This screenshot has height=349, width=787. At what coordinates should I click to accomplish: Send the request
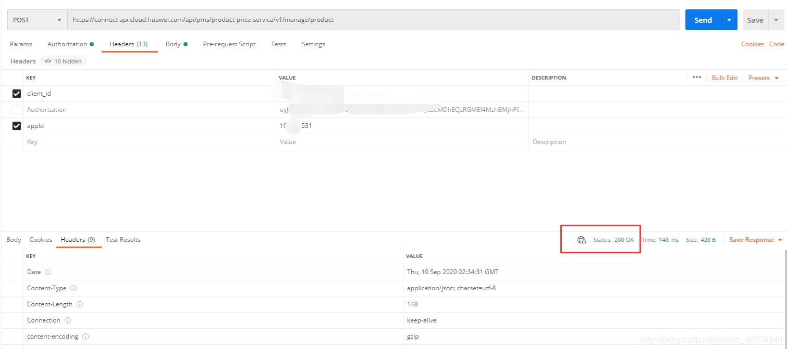click(x=703, y=20)
